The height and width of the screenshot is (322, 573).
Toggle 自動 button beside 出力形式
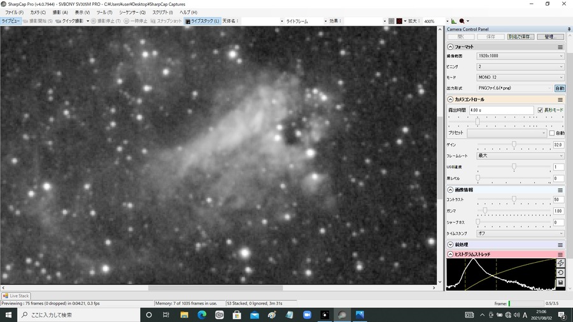(x=560, y=88)
